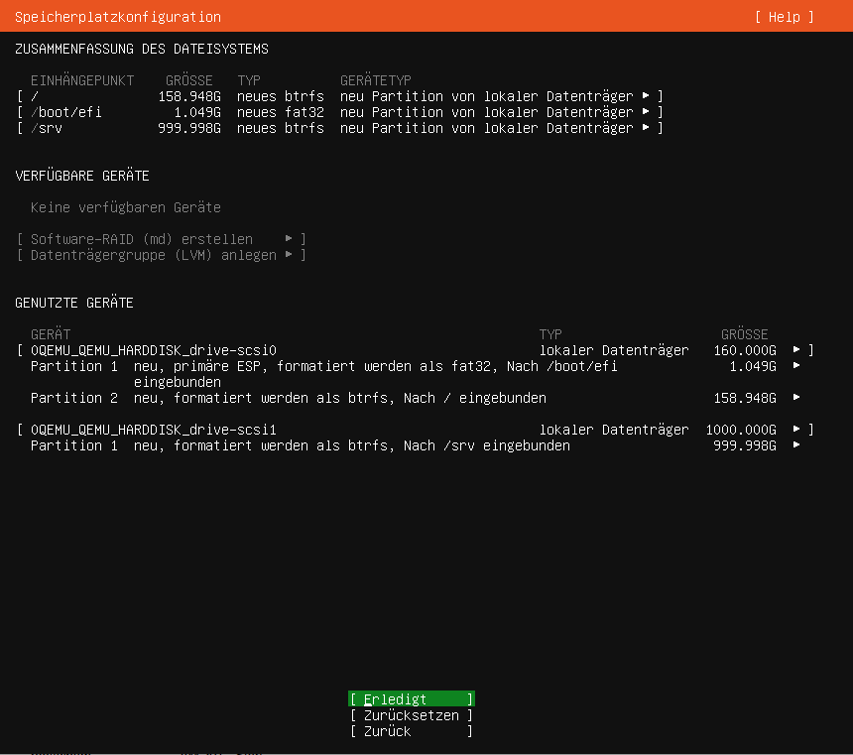
Task: Confirm with the Erledigt button
Action: [412, 698]
